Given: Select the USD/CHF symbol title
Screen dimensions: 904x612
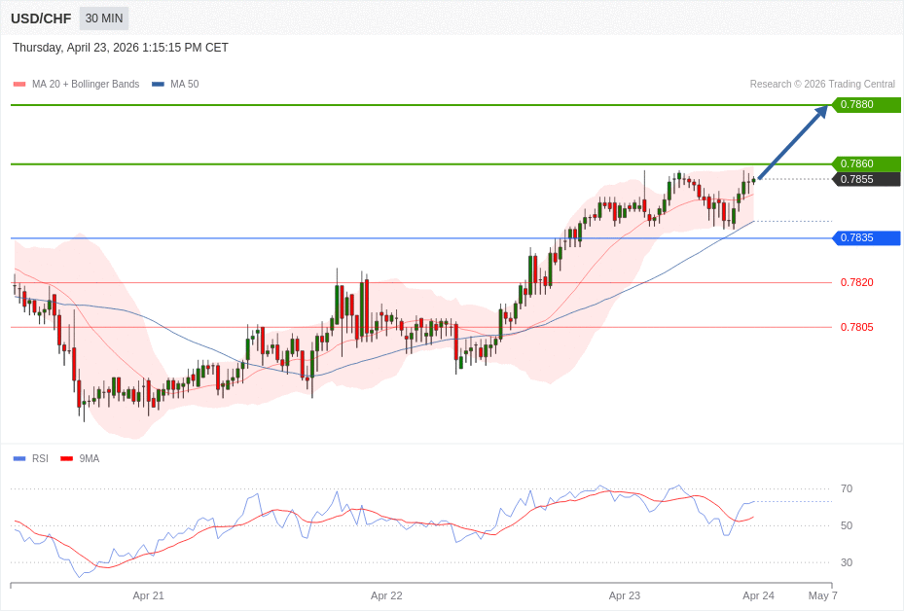Looking at the screenshot, I should click(x=41, y=18).
